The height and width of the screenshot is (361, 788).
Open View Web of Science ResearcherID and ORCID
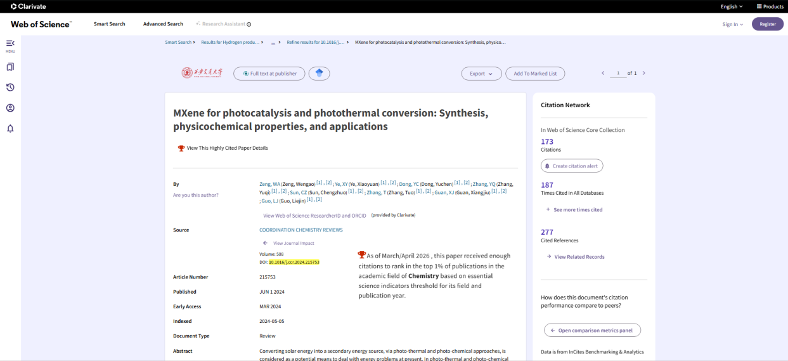coord(314,215)
